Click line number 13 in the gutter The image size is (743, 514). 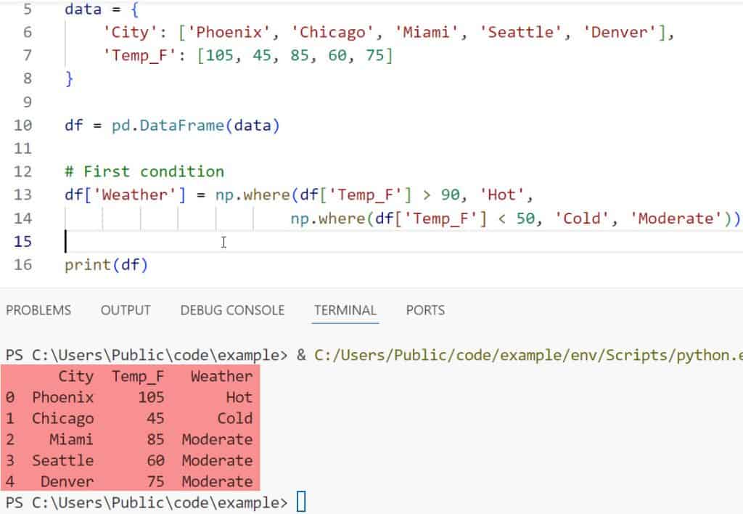point(23,195)
